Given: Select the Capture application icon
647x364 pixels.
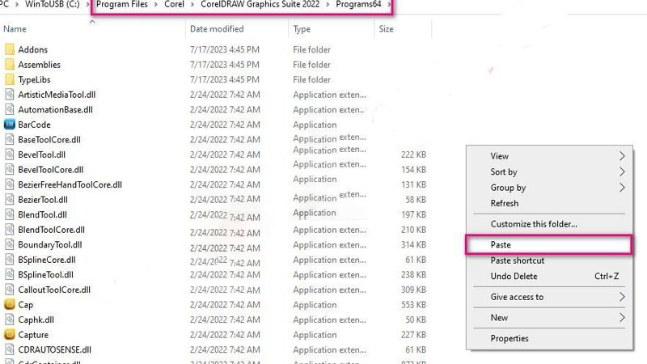Looking at the screenshot, I should click(10, 335).
